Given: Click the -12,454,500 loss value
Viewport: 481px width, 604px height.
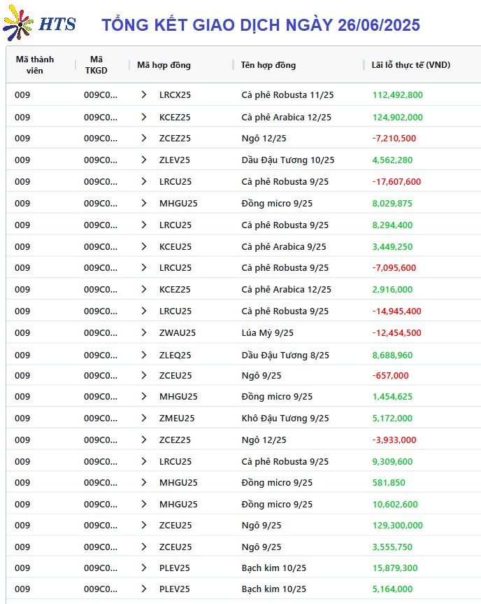Looking at the screenshot, I should [396, 333].
